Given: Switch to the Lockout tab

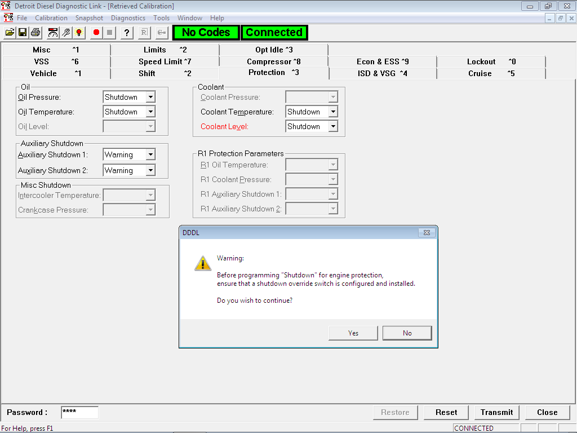Looking at the screenshot, I should coord(491,61).
